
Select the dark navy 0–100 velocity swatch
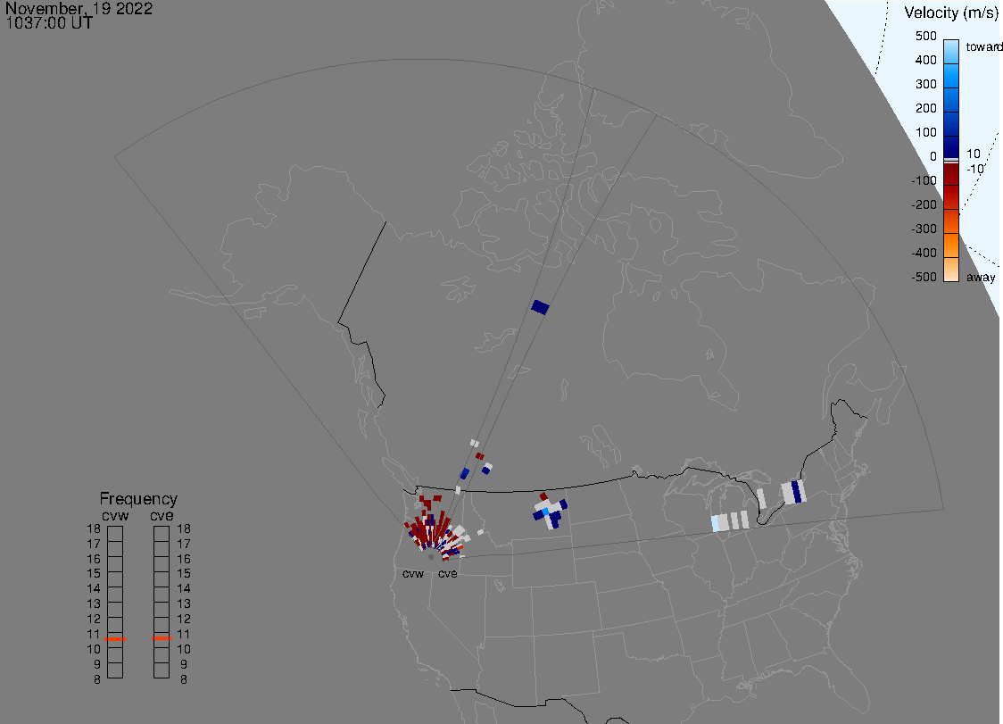(951, 146)
